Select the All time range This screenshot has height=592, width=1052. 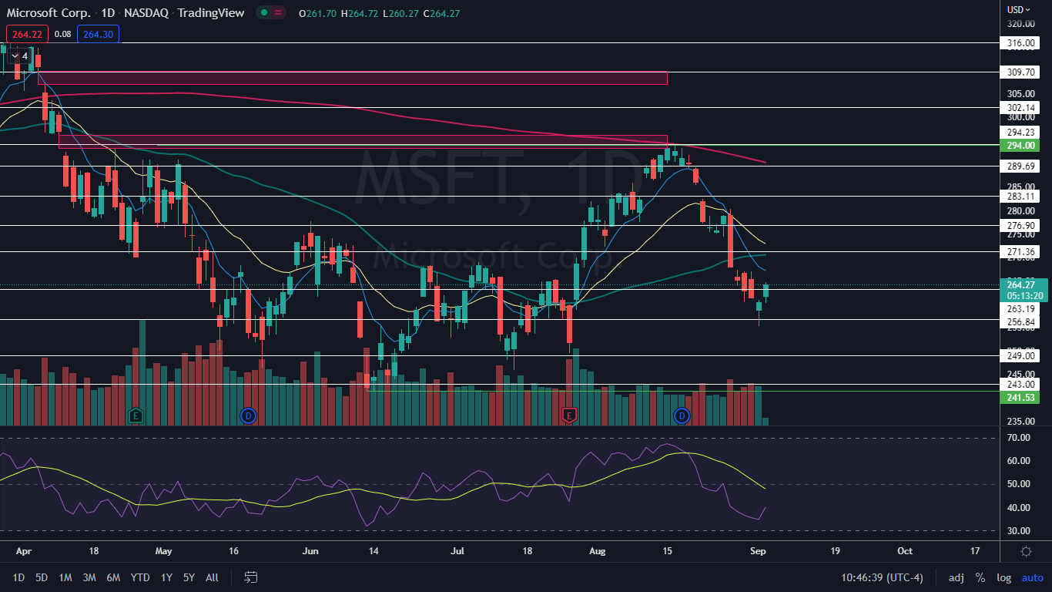[x=212, y=577]
